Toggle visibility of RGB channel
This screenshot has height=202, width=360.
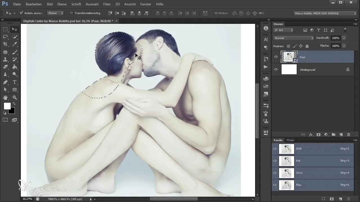pos(275,149)
